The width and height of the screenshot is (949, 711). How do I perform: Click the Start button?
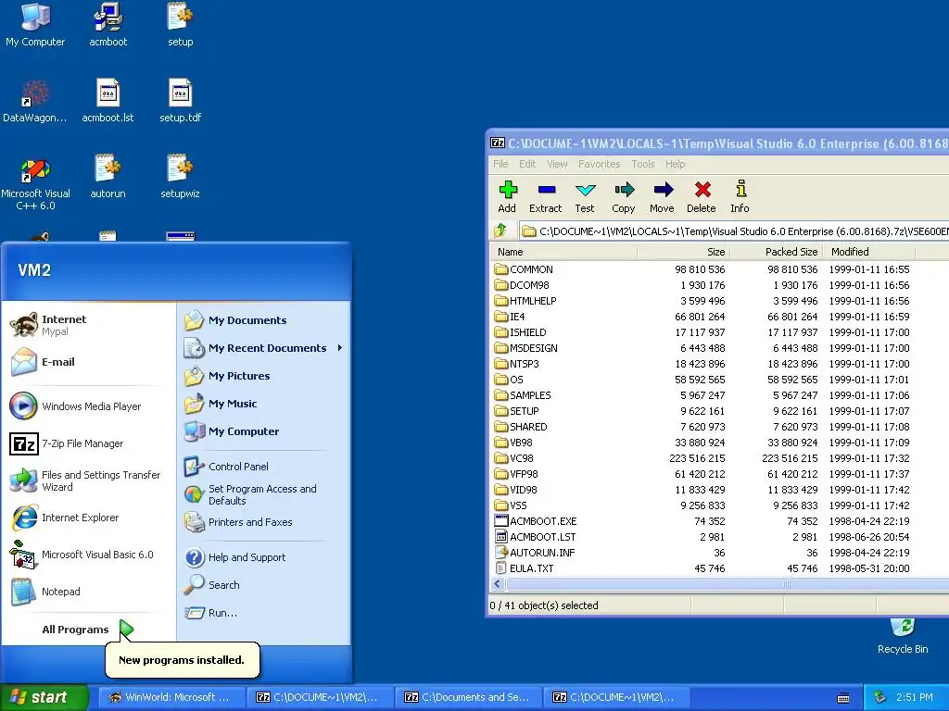coord(44,697)
